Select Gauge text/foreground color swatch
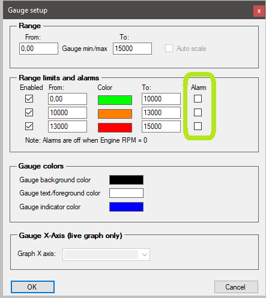Viewport: 266px width, 298px height. [x=126, y=193]
